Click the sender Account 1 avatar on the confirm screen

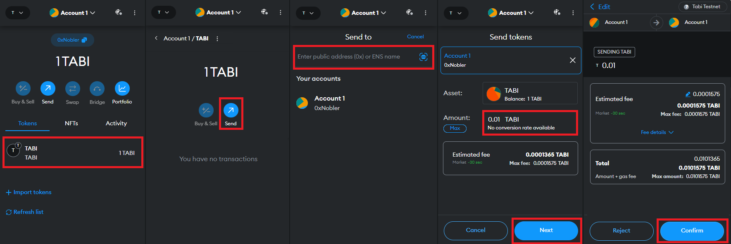point(594,22)
